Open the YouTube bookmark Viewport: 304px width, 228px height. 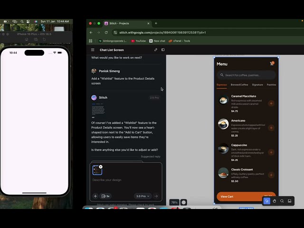pos(138,41)
